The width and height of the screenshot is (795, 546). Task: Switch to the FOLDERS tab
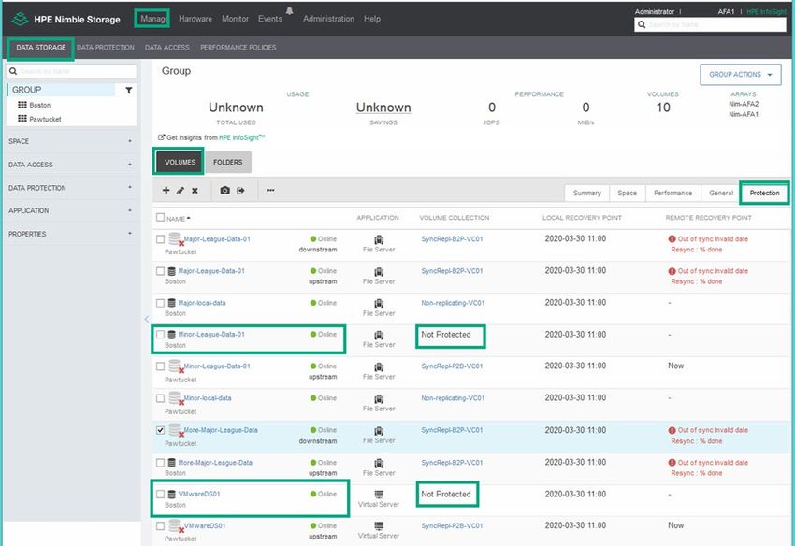(227, 163)
